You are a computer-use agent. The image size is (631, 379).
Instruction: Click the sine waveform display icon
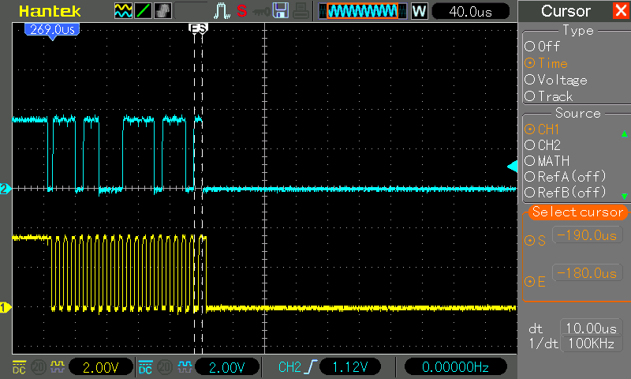123,11
